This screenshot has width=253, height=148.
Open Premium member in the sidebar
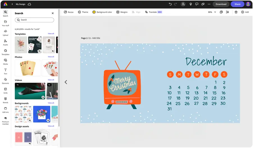[x=6, y=121]
